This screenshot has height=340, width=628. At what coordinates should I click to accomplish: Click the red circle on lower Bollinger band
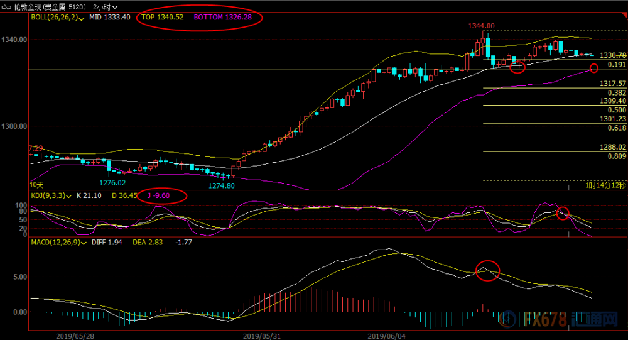(593, 68)
